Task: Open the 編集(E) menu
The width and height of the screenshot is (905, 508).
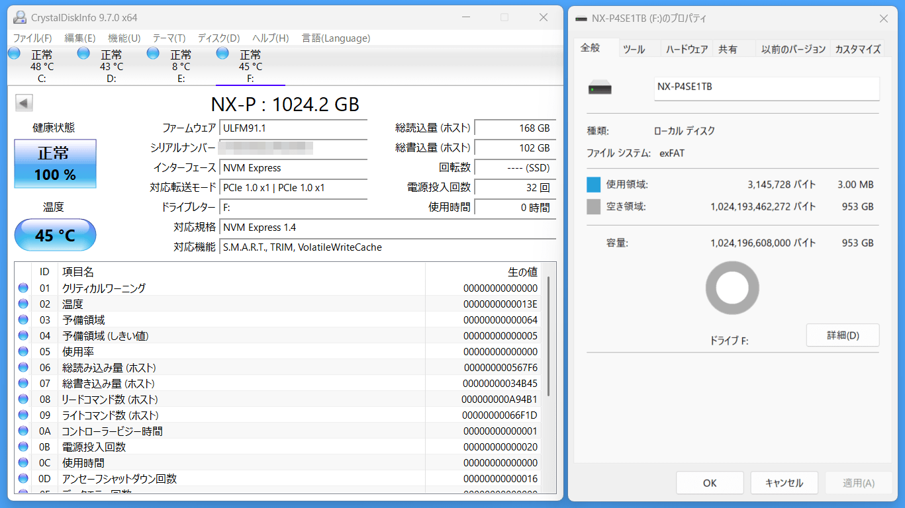Action: pos(79,38)
